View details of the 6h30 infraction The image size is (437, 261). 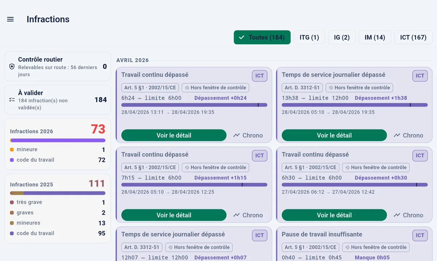coord(334,215)
